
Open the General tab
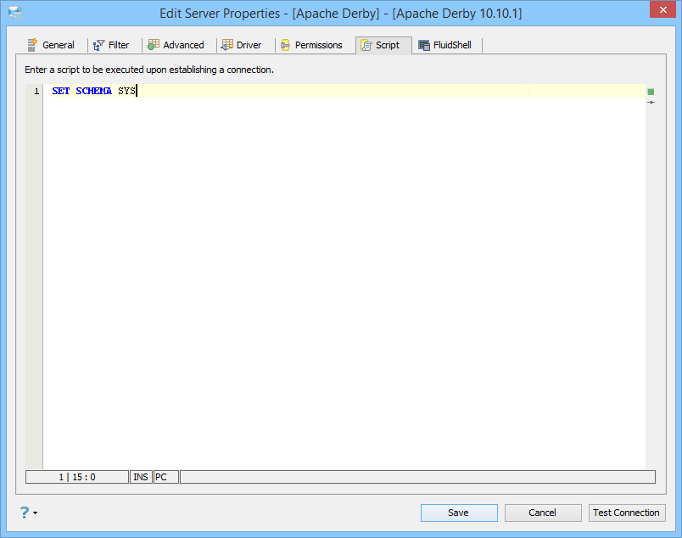pos(51,45)
